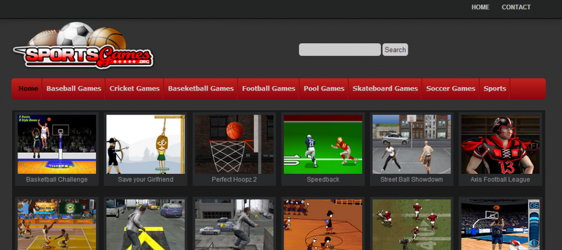The height and width of the screenshot is (250, 562).
Task: Open Save your Girlfriend game thumbnail
Action: click(x=145, y=144)
